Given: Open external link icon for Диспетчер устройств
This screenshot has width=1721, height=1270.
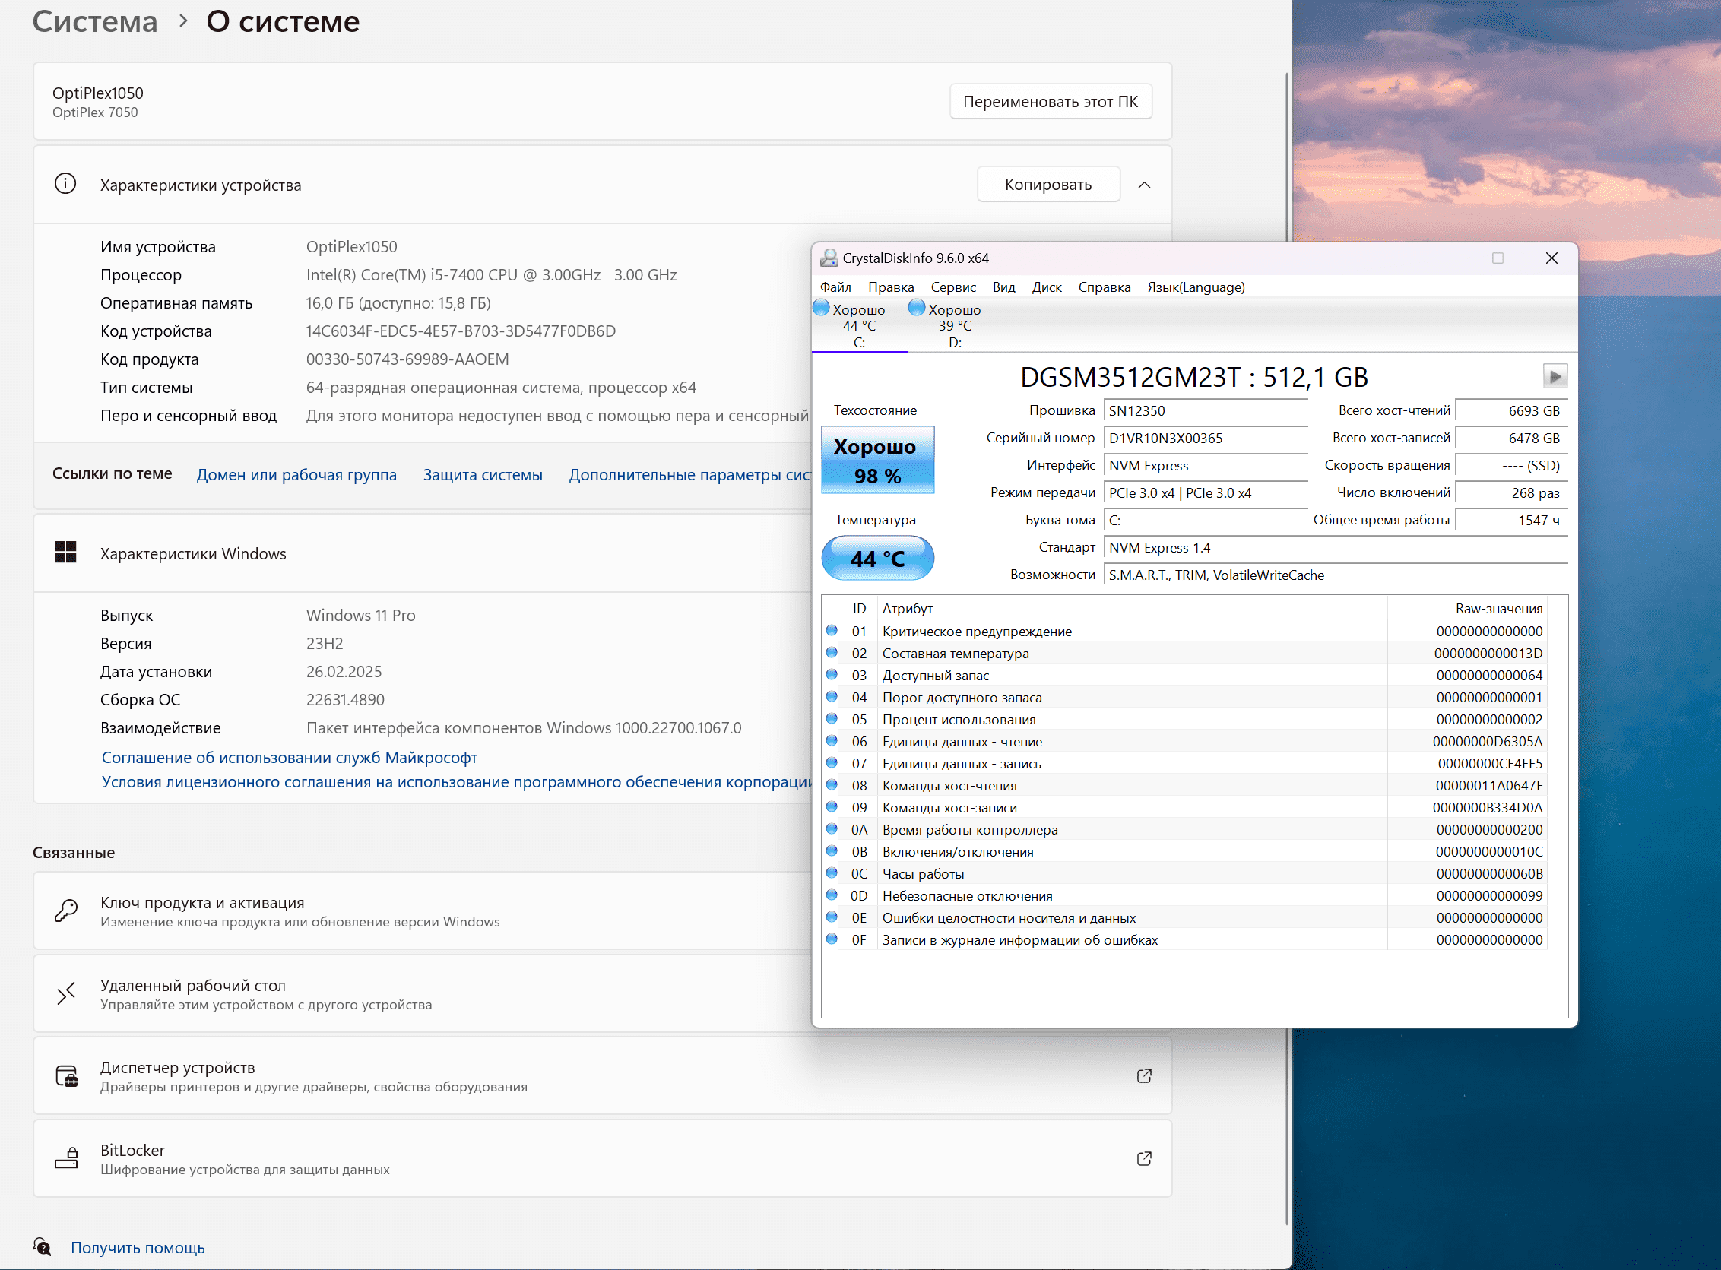Looking at the screenshot, I should point(1143,1075).
